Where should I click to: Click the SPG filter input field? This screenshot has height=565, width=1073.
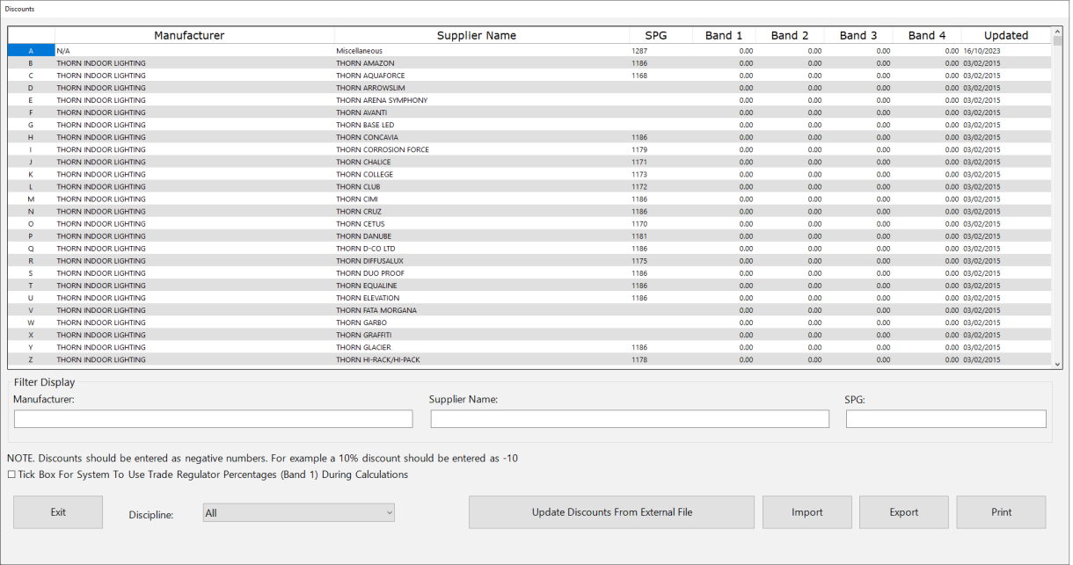pyautogui.click(x=945, y=418)
